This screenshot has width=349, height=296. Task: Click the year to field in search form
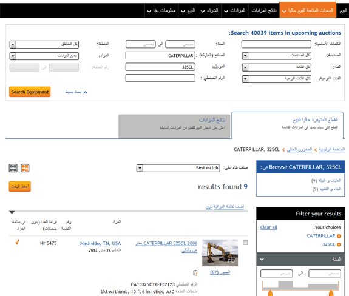141,44
